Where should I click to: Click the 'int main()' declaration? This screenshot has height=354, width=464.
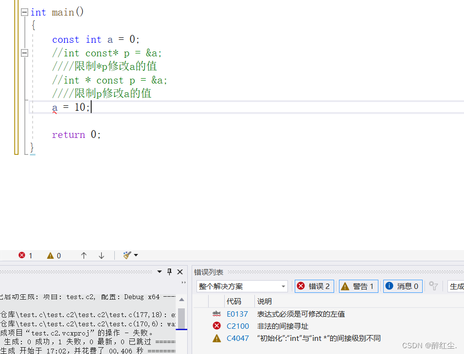coord(57,12)
